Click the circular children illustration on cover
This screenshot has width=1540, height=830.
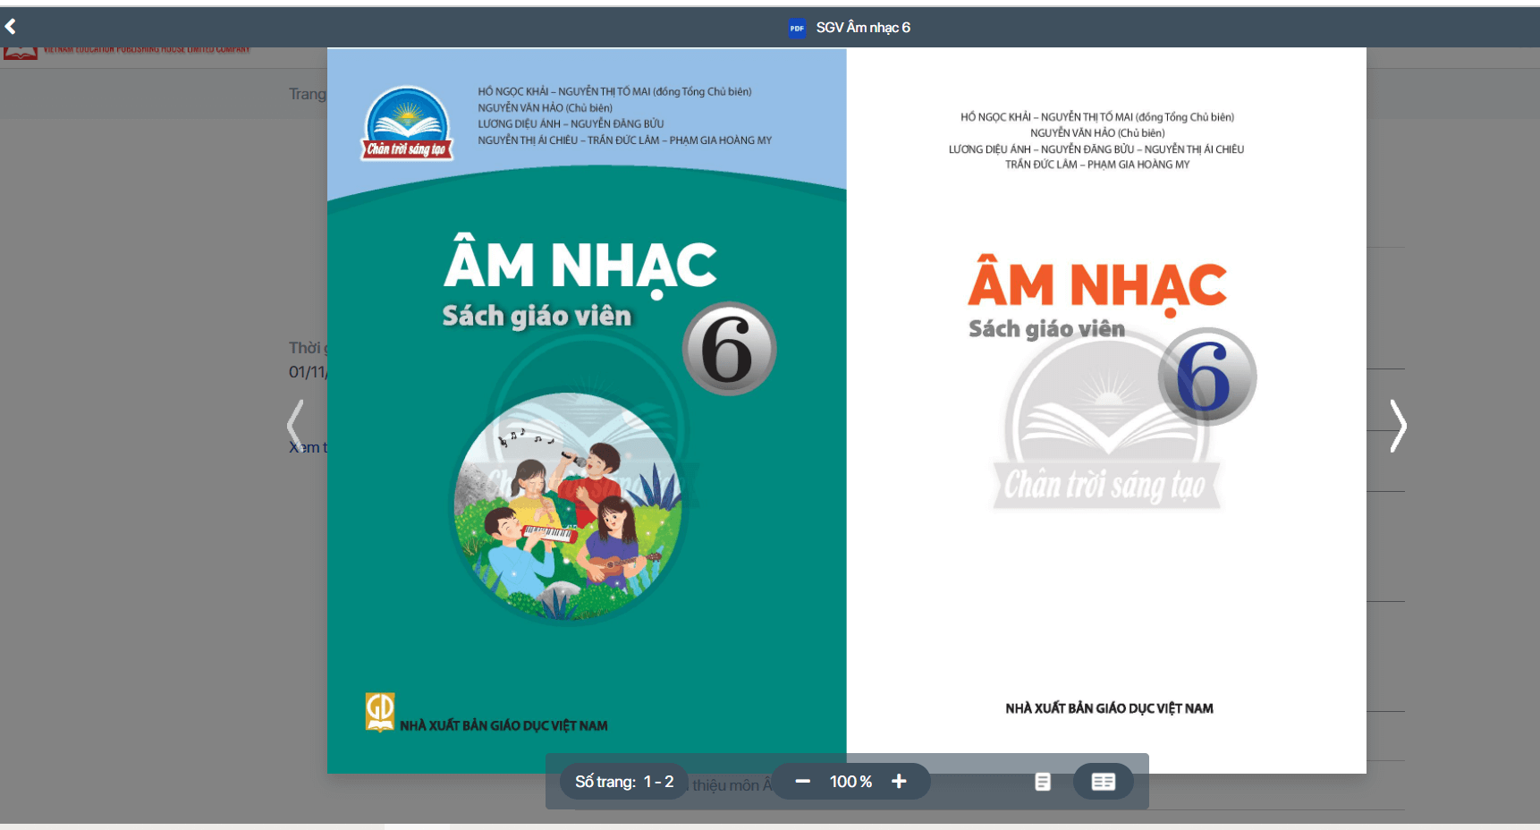[568, 506]
